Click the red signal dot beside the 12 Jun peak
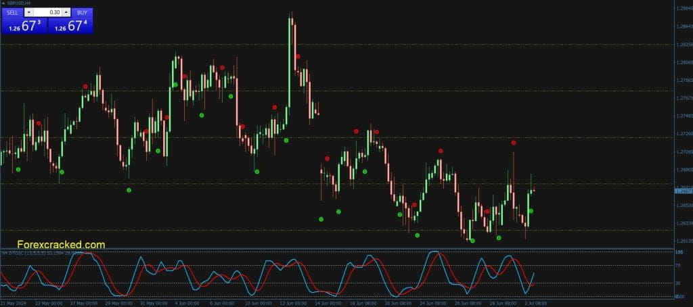This screenshot has height=307, width=693. click(x=298, y=57)
